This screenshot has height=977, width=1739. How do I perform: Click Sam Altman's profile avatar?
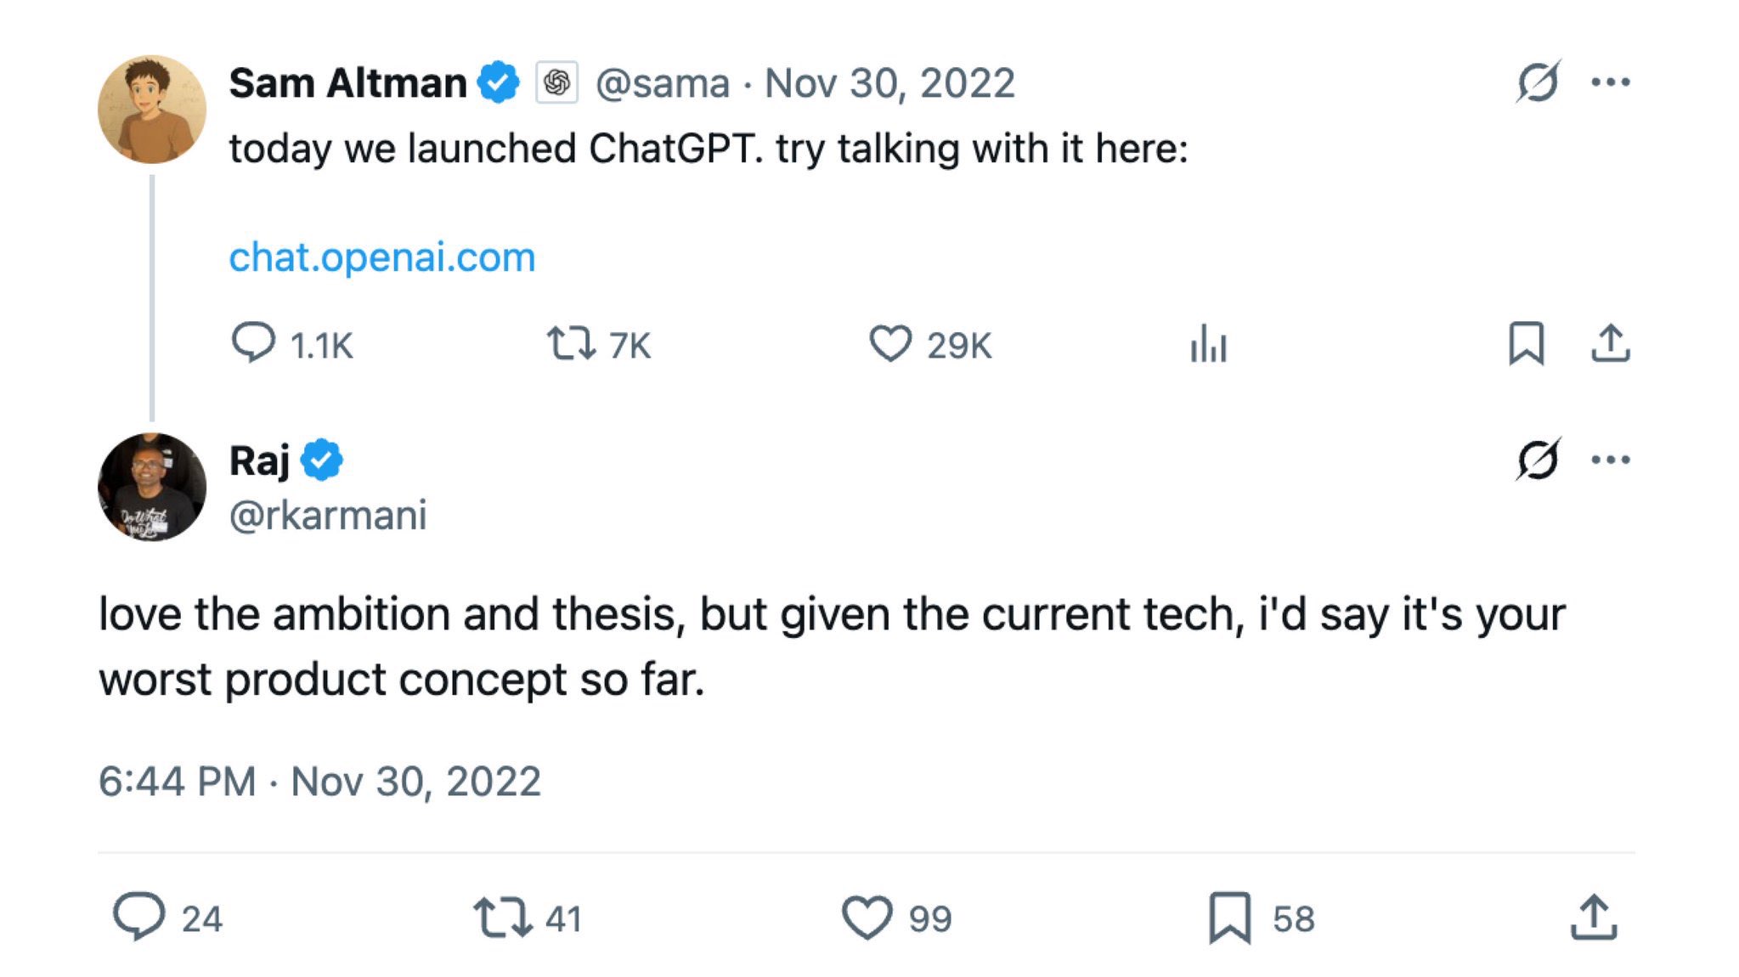tap(152, 110)
